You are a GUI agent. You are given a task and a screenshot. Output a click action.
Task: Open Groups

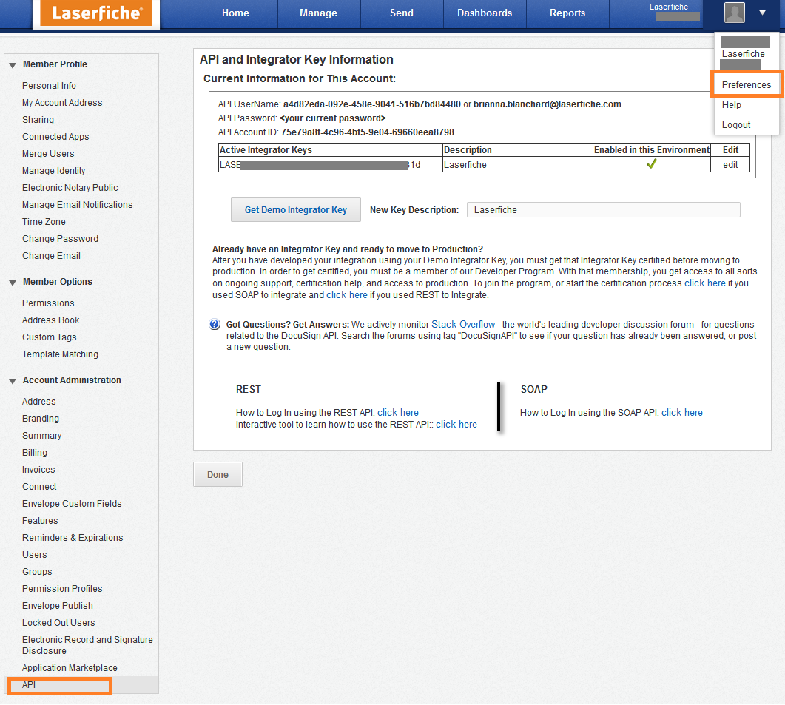(37, 572)
